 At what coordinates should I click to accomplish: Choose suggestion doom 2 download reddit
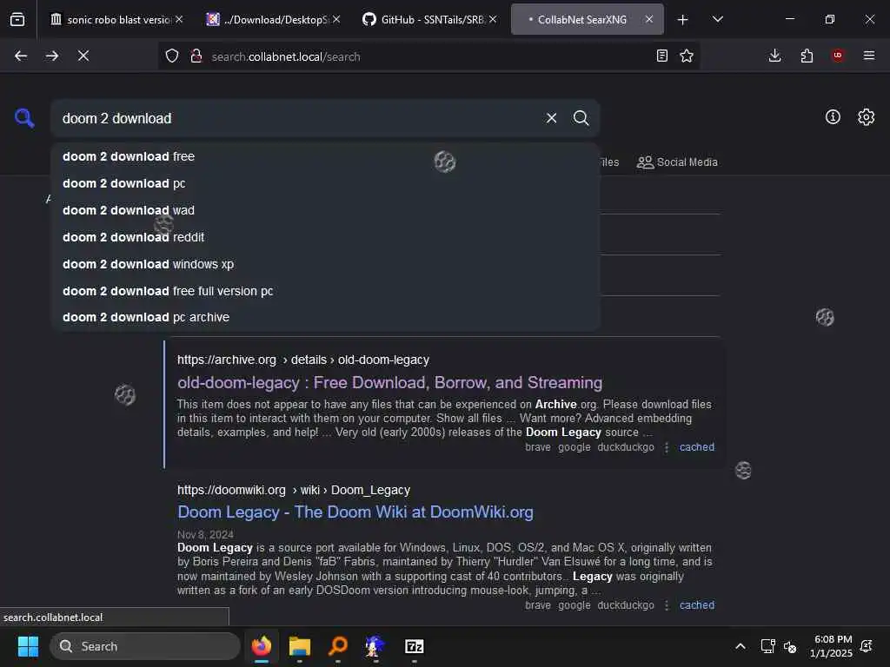[326, 237]
